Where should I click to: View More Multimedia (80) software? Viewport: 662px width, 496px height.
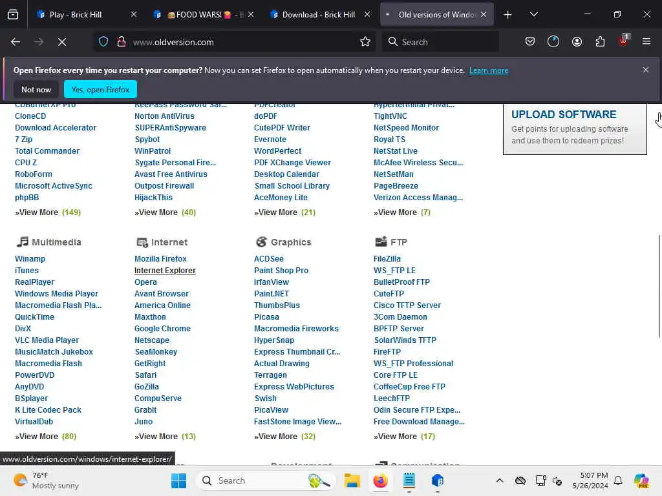click(46, 436)
